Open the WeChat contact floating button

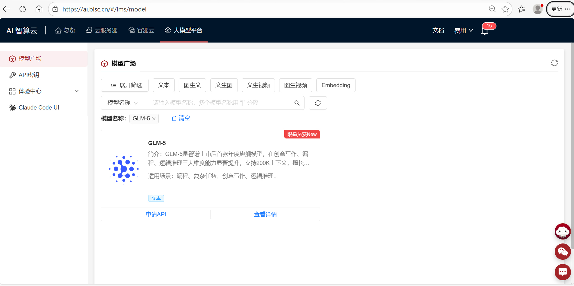coord(563,252)
